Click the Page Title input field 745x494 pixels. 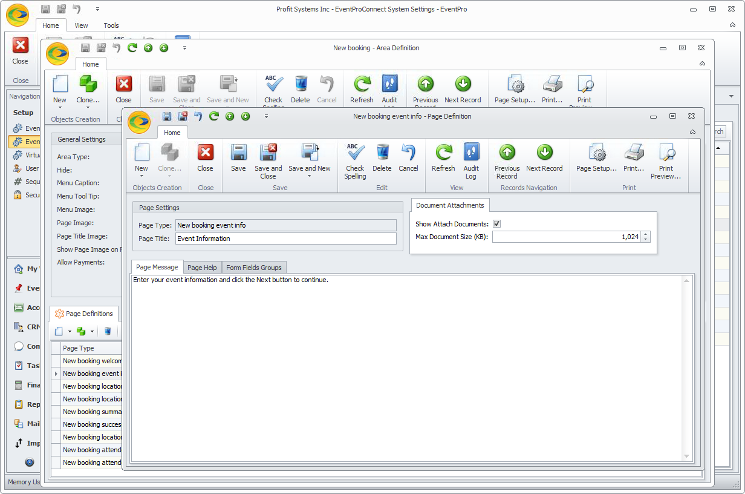click(286, 239)
